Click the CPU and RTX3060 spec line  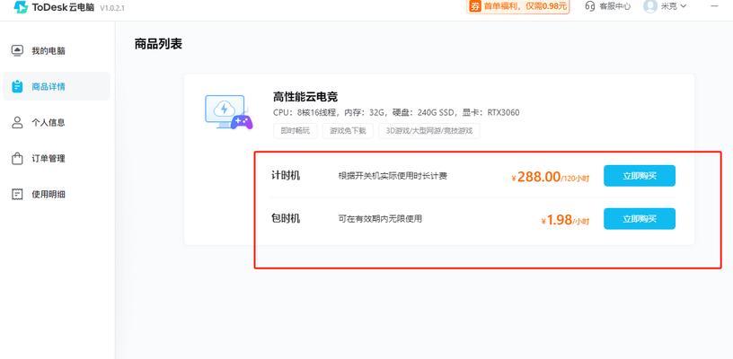[x=396, y=112]
